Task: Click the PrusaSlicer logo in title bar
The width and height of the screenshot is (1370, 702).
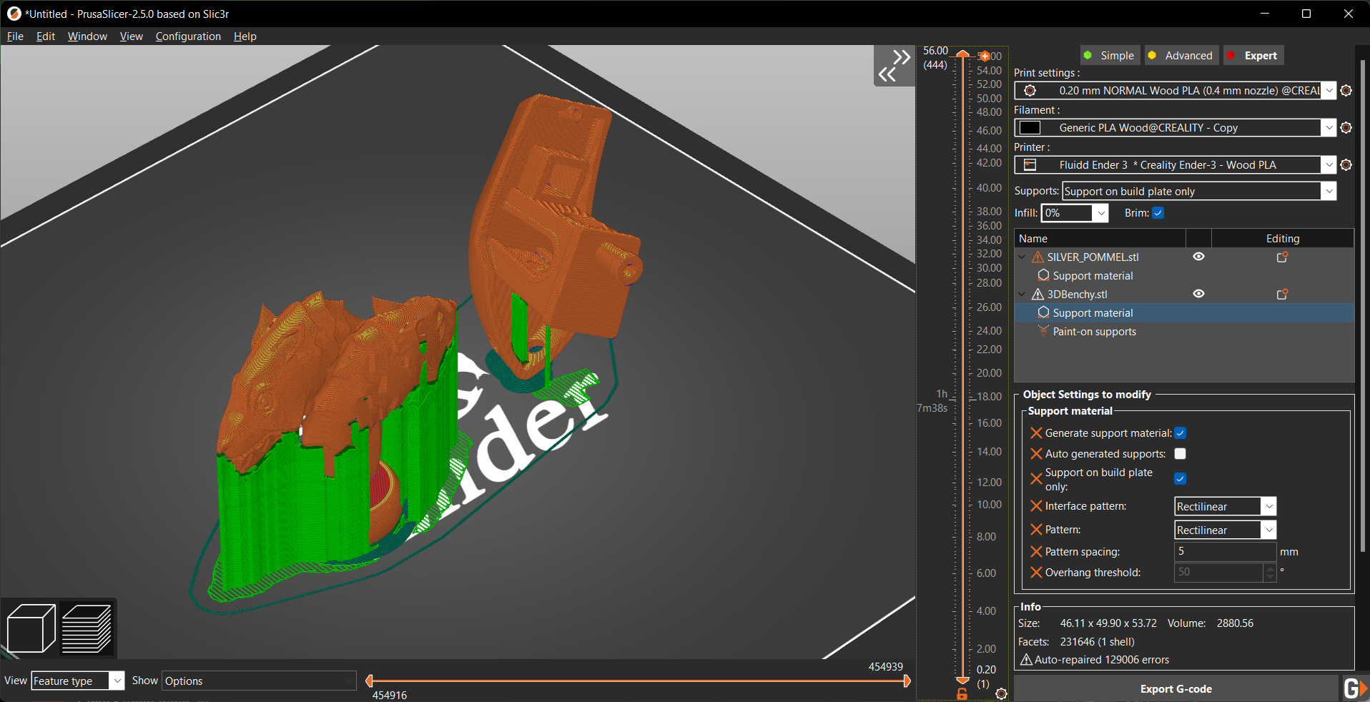Action: point(14,14)
